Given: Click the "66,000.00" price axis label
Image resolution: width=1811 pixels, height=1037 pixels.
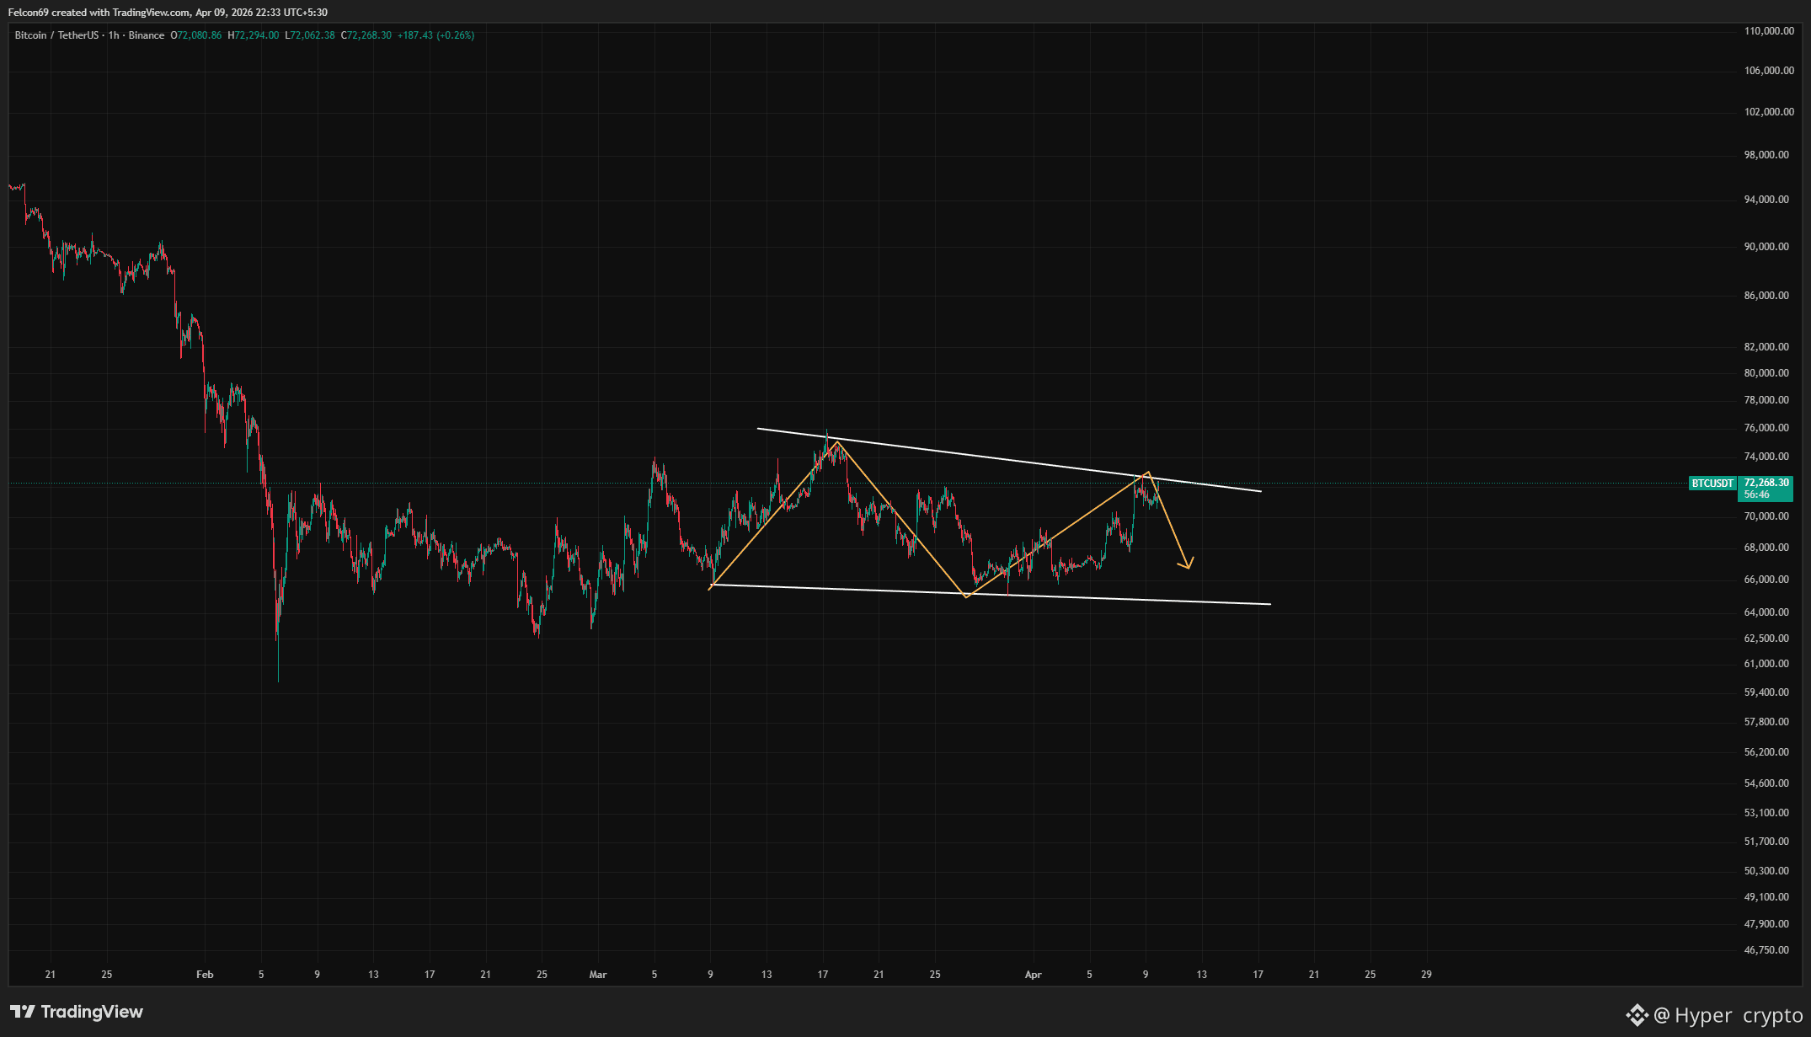Looking at the screenshot, I should click(1766, 580).
